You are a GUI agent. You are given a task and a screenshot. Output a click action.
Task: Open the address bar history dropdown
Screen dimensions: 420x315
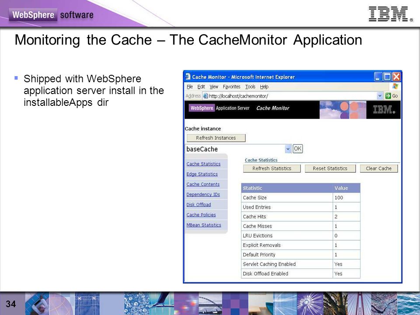(380, 96)
